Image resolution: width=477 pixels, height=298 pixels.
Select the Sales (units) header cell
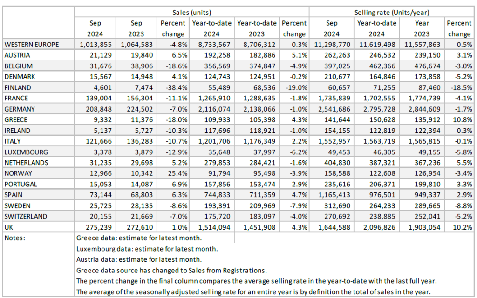pyautogui.click(x=191, y=12)
